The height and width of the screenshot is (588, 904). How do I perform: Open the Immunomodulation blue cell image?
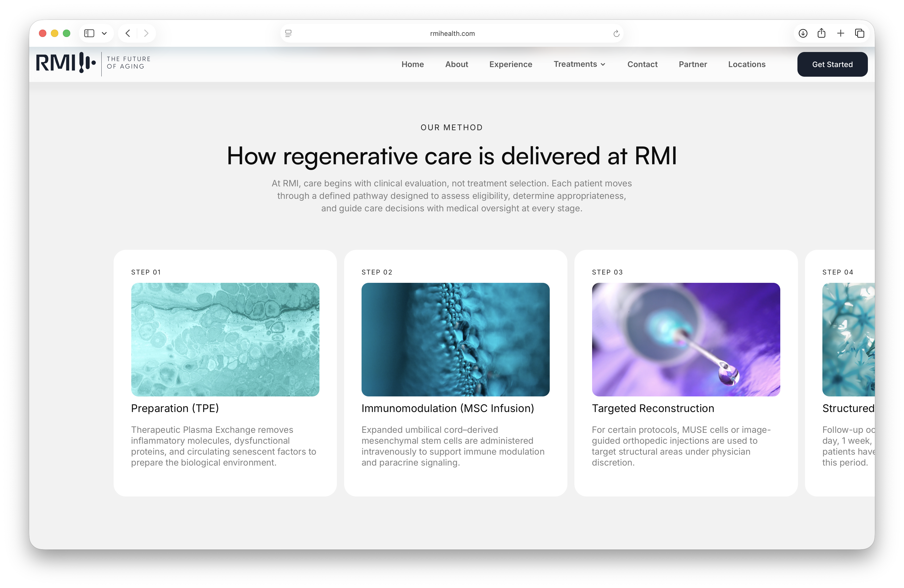[x=455, y=339]
